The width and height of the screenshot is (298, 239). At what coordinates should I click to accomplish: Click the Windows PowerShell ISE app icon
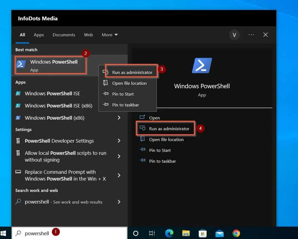pos(18,93)
